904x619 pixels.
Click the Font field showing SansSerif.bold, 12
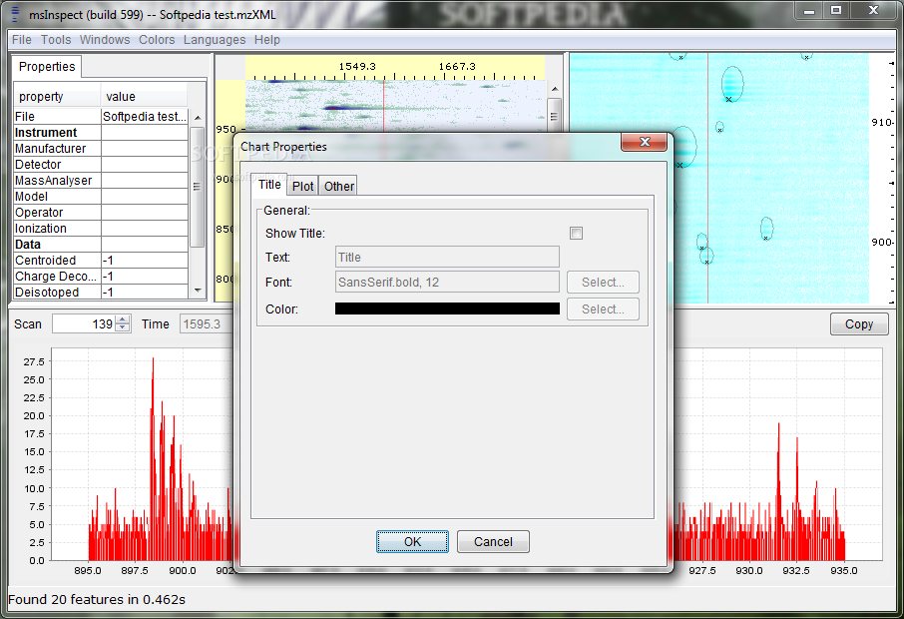point(447,283)
